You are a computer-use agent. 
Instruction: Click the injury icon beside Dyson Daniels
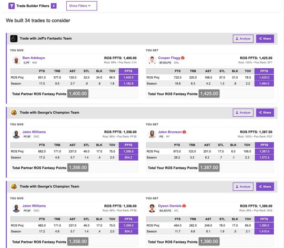click(x=184, y=206)
